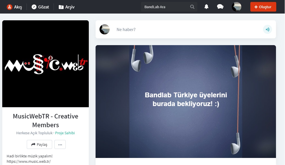This screenshot has height=165, width=285.
Task: Click the Arşiv music folder icon
Action: 61,7
